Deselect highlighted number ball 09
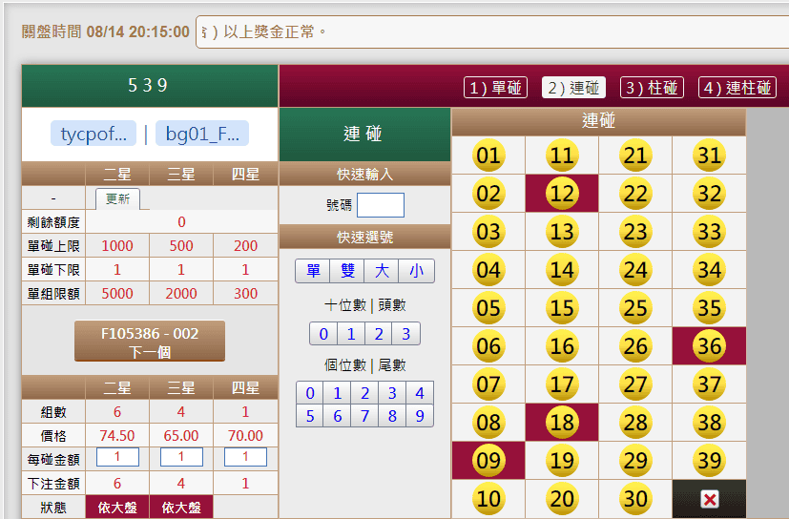 tap(488, 460)
